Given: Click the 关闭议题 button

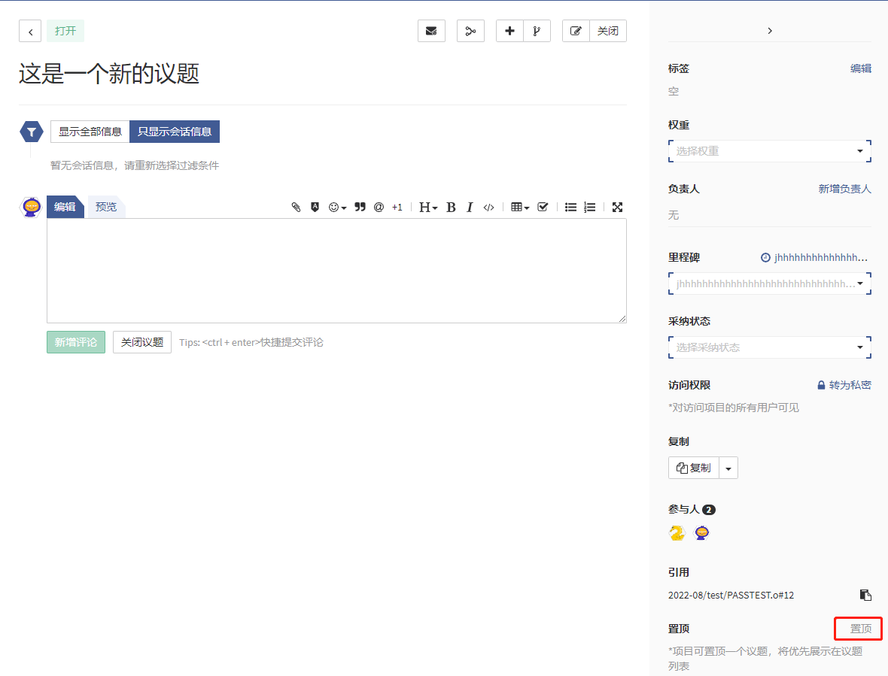Looking at the screenshot, I should pyautogui.click(x=142, y=342).
